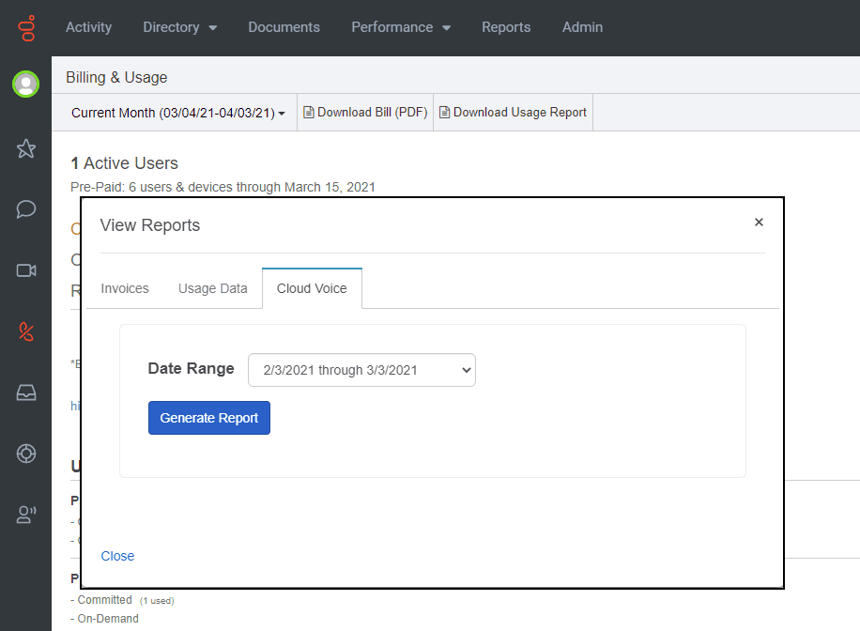Open the chat bubble icon
This screenshot has height=631, width=860.
26,208
